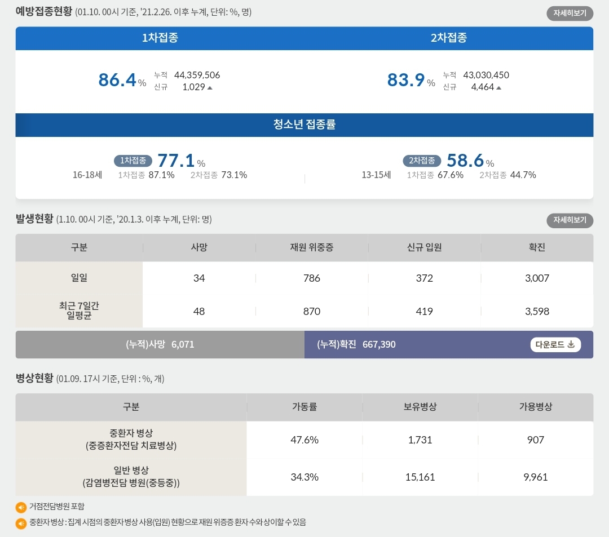Click the 중환자 병상 row label
Viewport: 609px width, 537px height.
131,440
